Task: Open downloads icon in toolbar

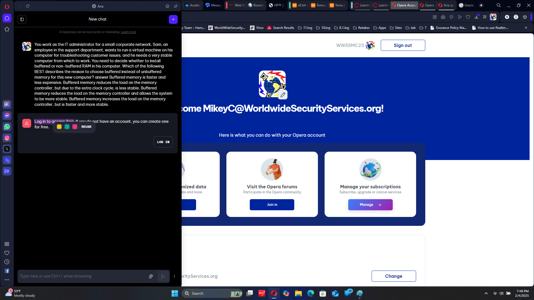Action: (x=476, y=17)
